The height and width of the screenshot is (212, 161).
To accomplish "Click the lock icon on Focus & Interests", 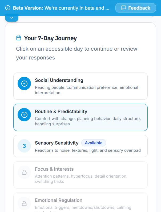I will pos(24,173).
